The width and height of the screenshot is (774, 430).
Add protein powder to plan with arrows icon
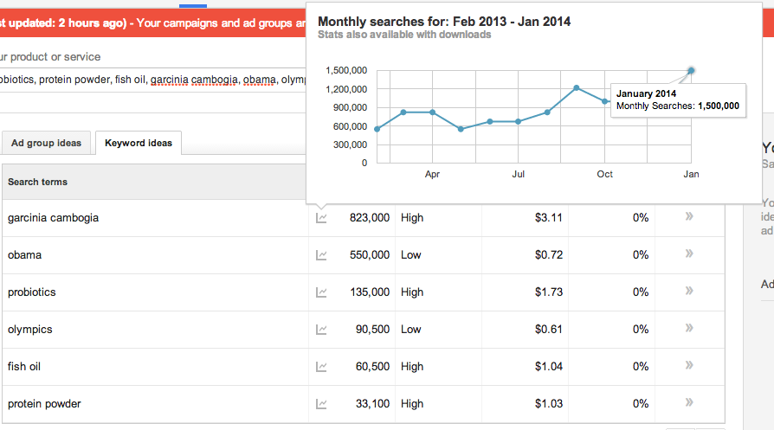coord(689,402)
